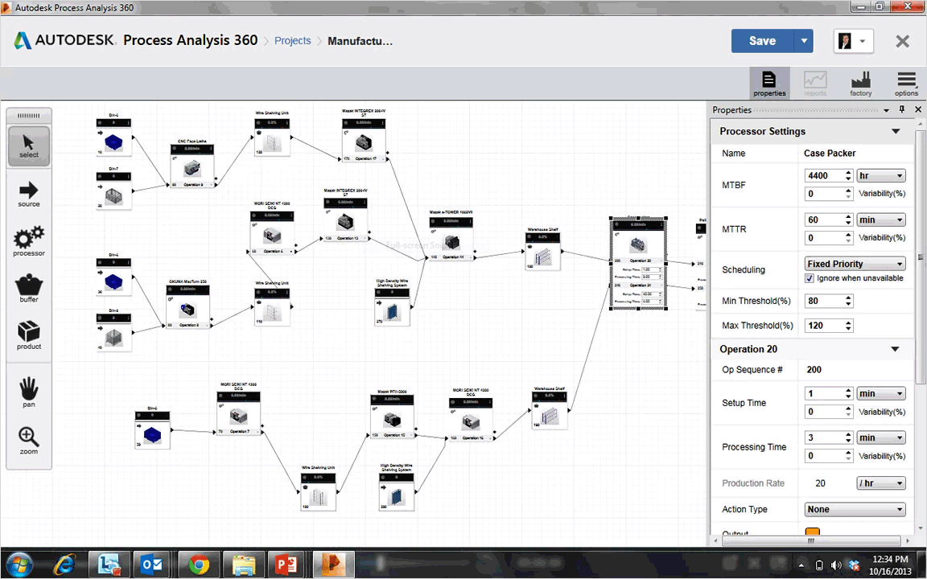
Task: Open the user profile dropdown
Action: click(853, 41)
